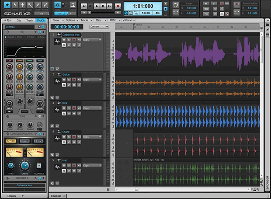This screenshot has height=199, width=271.
Task: Click the Chorus marker on the timeline
Action: 138,25
